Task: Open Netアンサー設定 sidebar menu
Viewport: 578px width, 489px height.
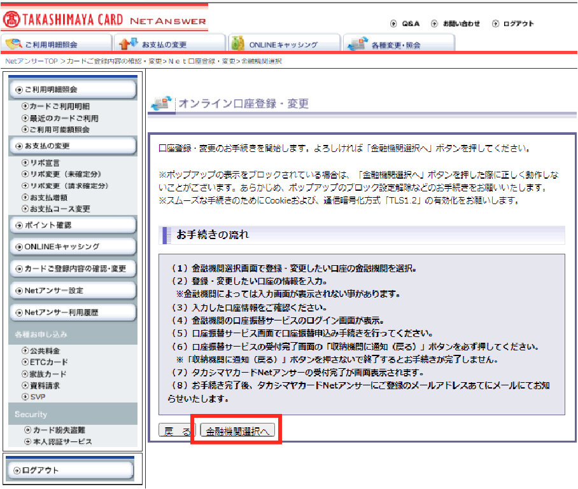Action: (73, 291)
